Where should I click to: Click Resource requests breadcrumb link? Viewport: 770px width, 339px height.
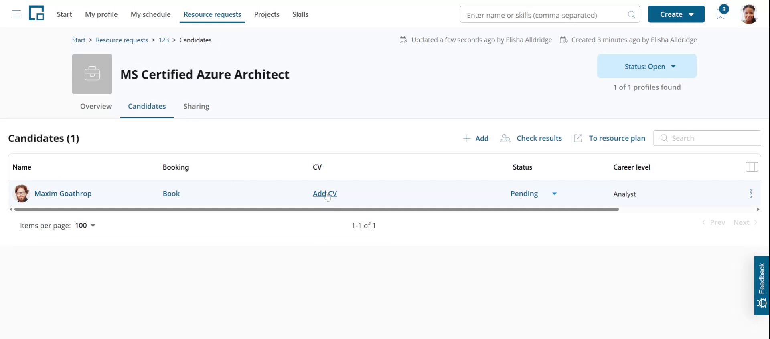[x=122, y=40]
